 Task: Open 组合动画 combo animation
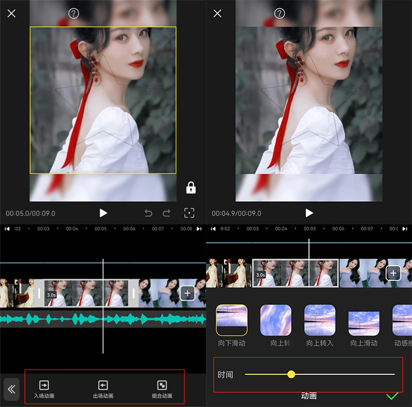click(x=162, y=389)
